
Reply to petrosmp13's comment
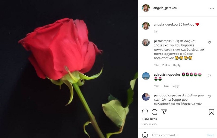[177, 65]
